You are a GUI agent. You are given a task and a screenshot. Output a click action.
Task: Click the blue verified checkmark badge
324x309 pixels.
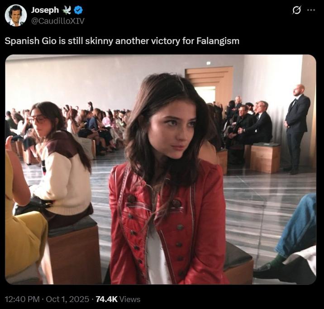coord(77,10)
